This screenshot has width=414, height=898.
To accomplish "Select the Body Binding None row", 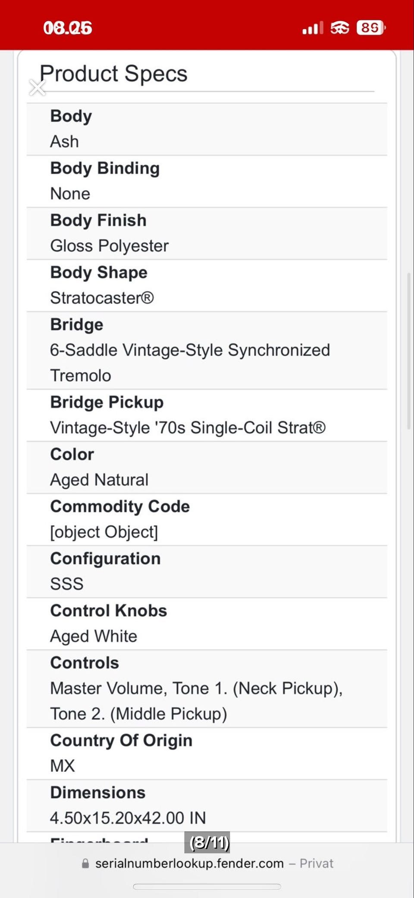I will point(207,181).
